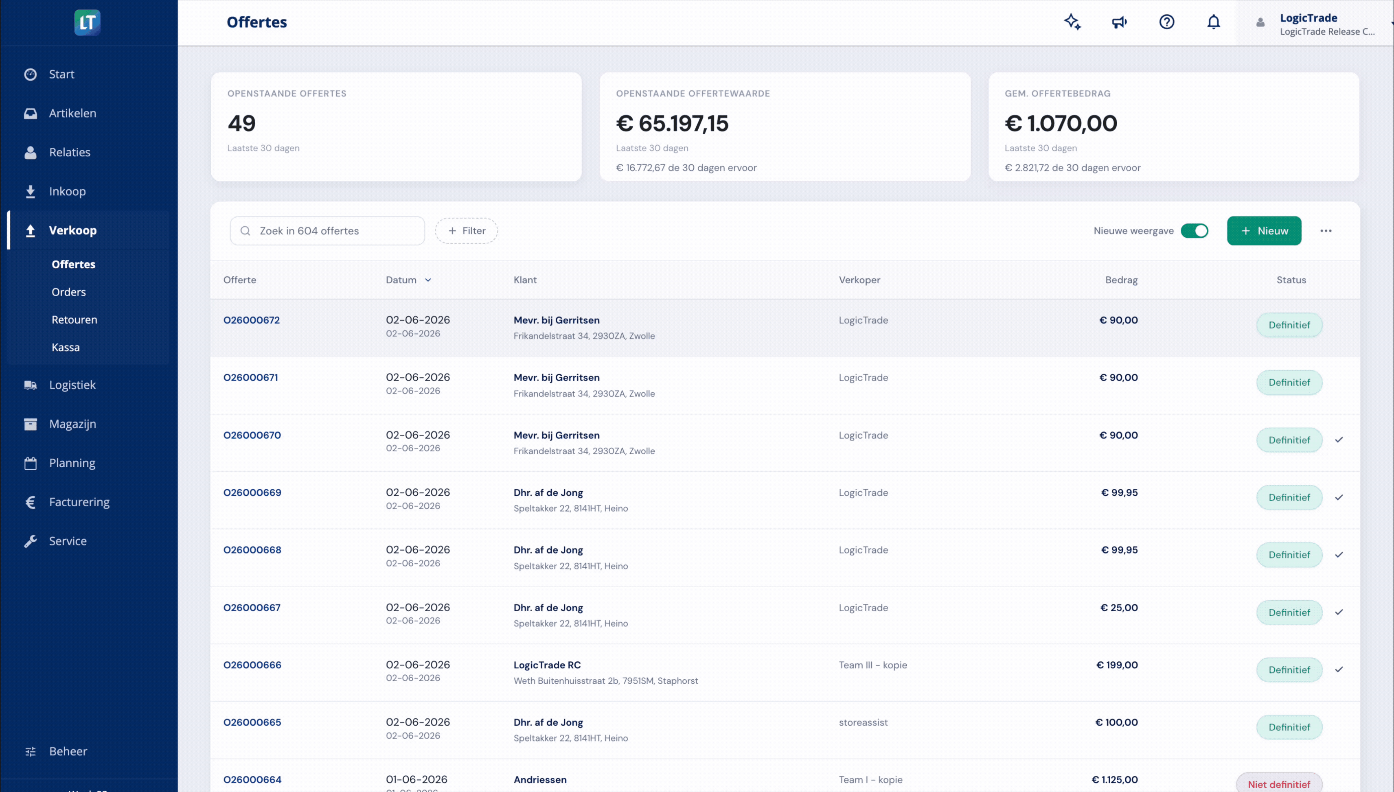Click the LT logo in the sidebar
Viewport: 1394px width, 792px height.
(x=88, y=22)
